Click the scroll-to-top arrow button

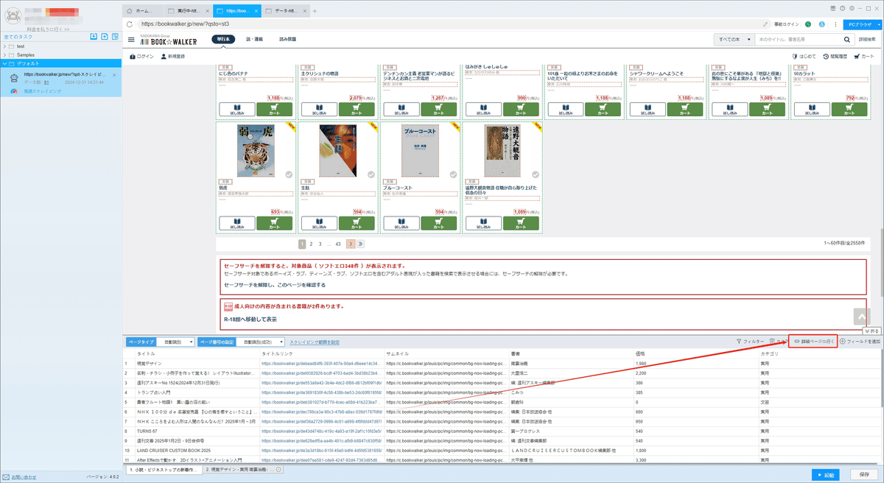(x=860, y=315)
